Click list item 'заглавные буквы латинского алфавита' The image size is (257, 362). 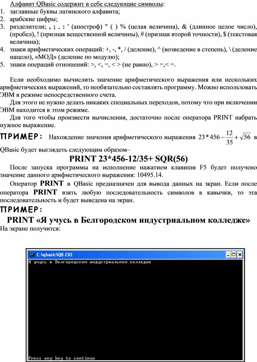pyautogui.click(x=65, y=12)
